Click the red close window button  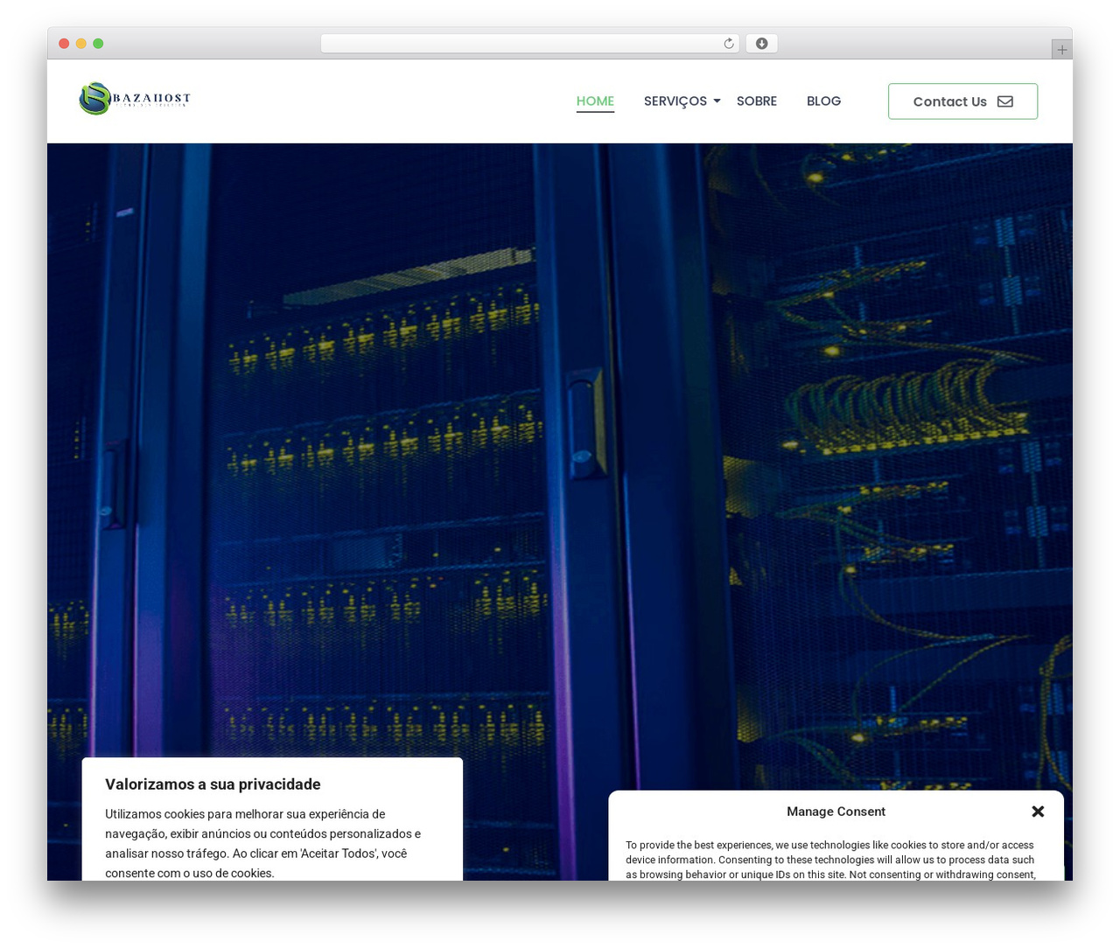tap(64, 44)
